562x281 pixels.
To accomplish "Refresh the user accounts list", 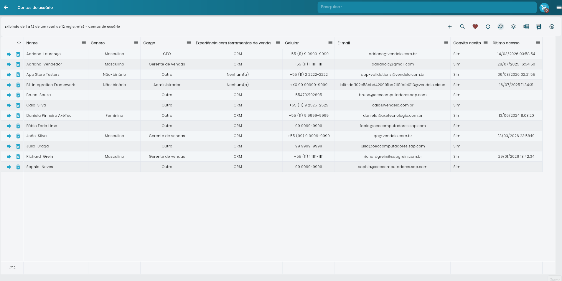I will pos(488,27).
